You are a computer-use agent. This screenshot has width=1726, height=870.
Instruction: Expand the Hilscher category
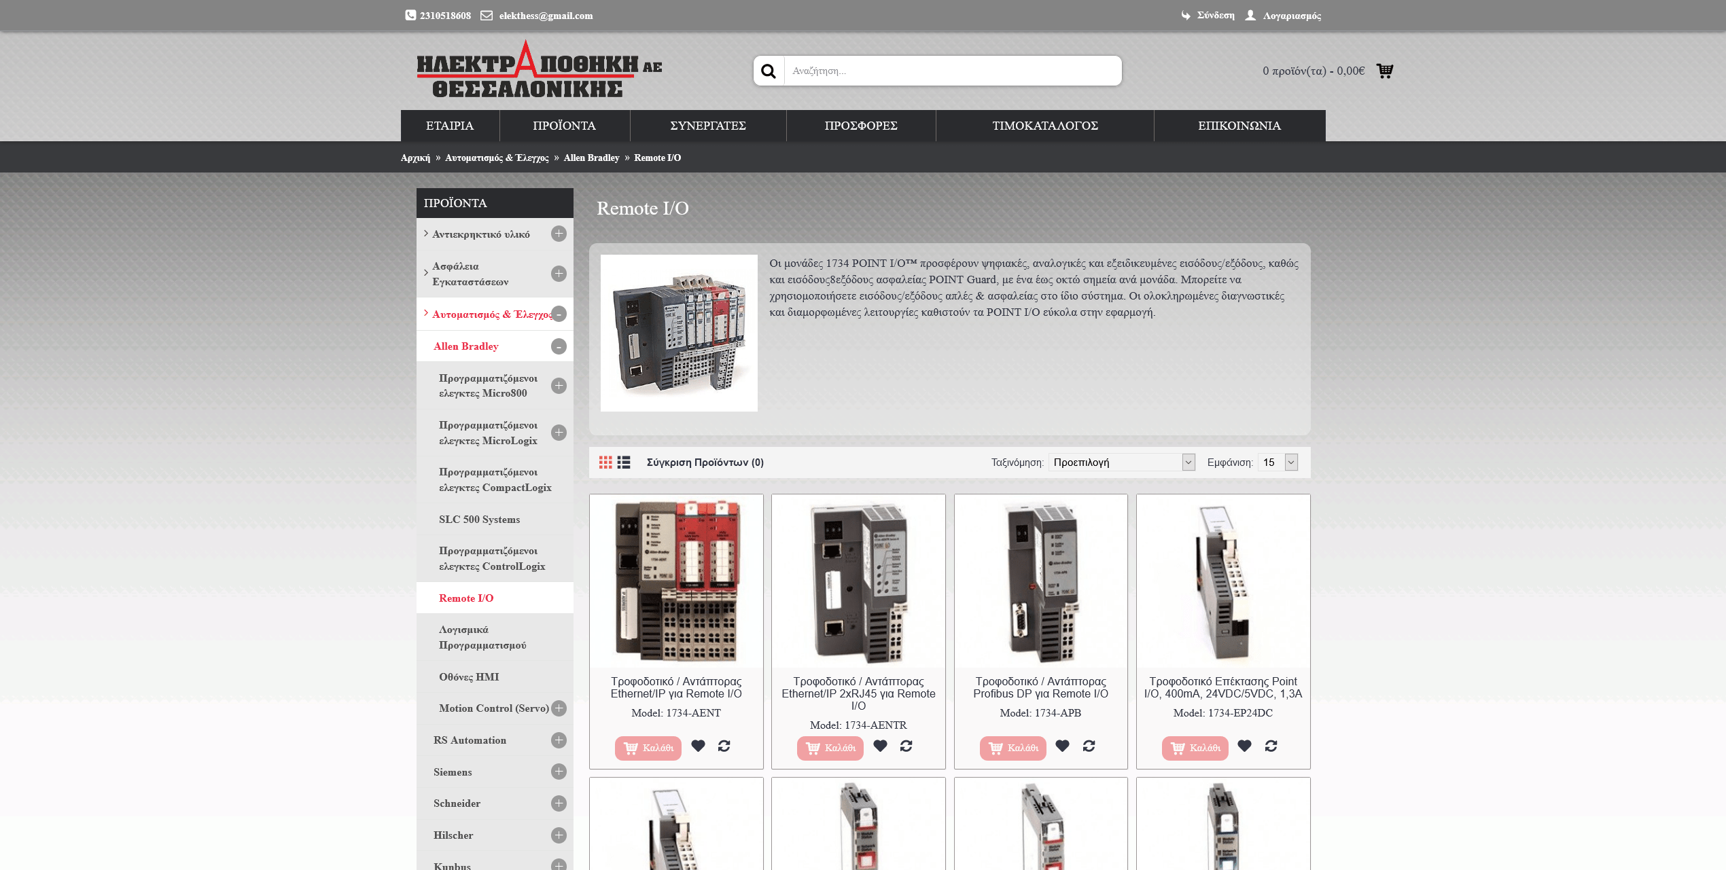pyautogui.click(x=559, y=835)
